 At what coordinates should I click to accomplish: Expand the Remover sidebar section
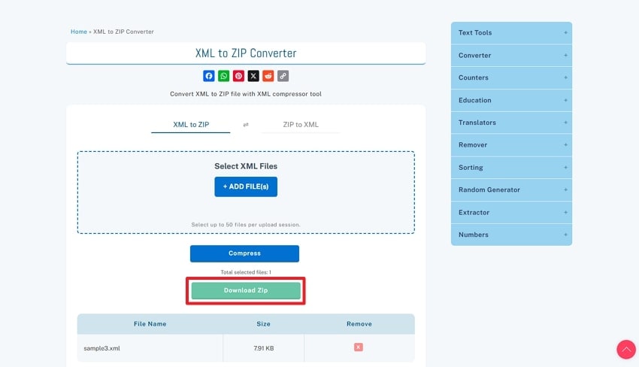point(511,144)
